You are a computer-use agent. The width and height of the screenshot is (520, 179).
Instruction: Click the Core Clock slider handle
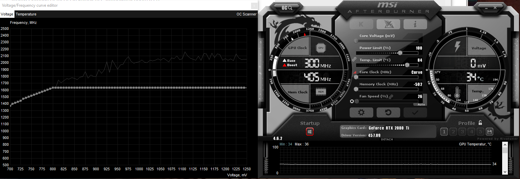tap(356, 77)
